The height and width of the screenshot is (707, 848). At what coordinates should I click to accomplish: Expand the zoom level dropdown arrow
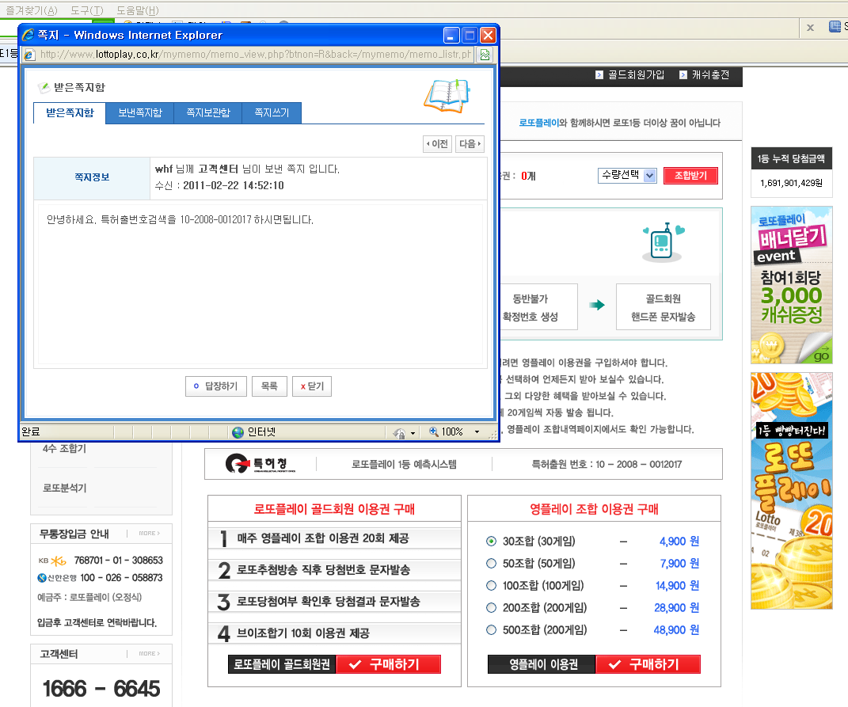477,432
